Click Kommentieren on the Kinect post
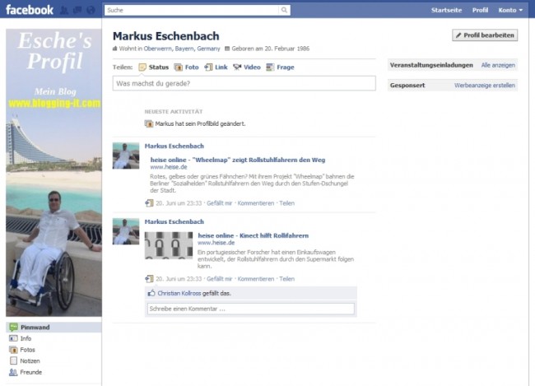 coord(256,279)
